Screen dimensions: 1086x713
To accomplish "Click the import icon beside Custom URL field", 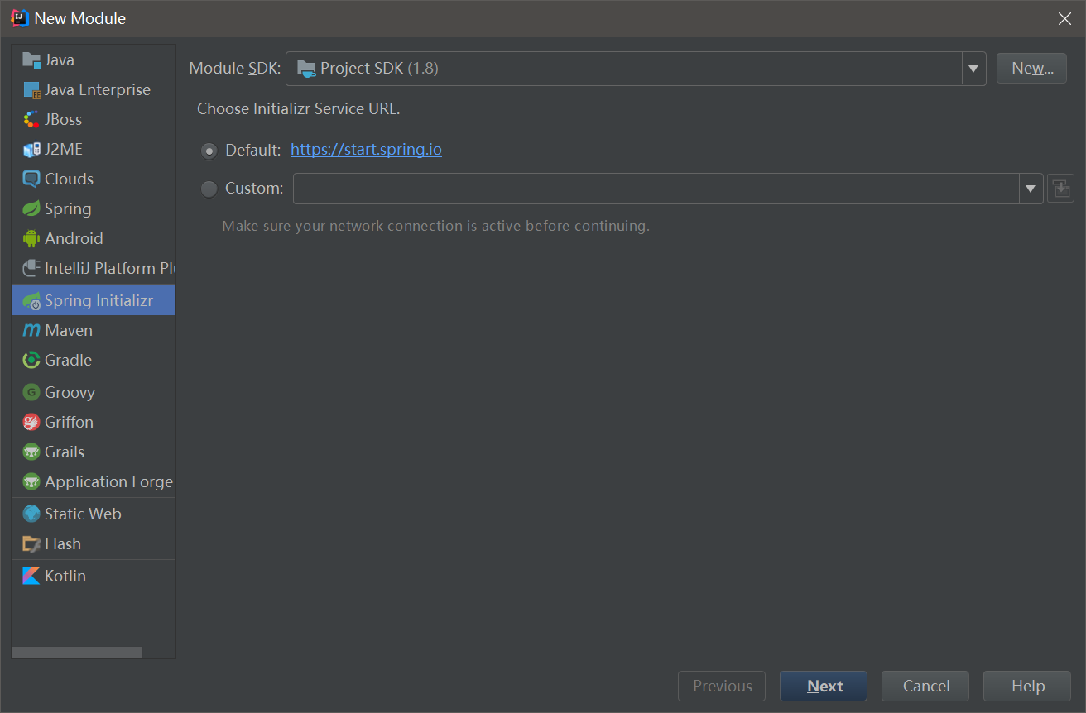I will [1060, 189].
